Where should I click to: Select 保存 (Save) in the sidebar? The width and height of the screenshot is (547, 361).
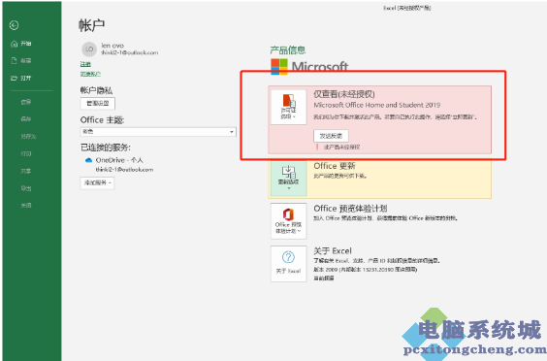tap(26, 119)
